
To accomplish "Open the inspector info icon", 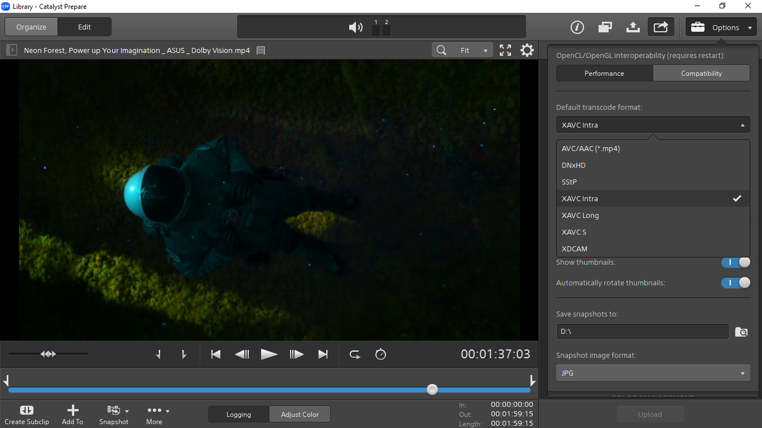I will [577, 27].
